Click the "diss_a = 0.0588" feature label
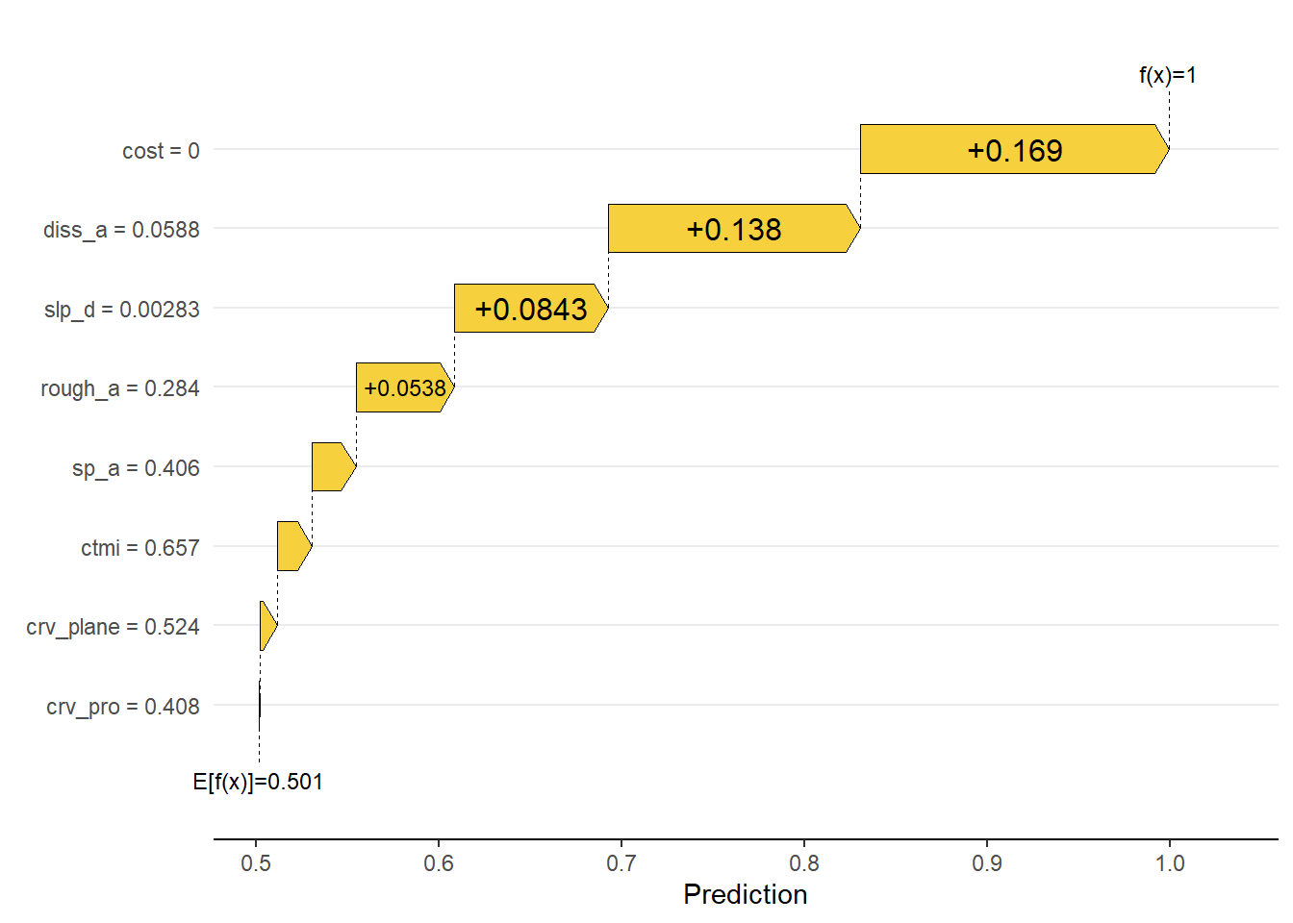 pyautogui.click(x=121, y=230)
